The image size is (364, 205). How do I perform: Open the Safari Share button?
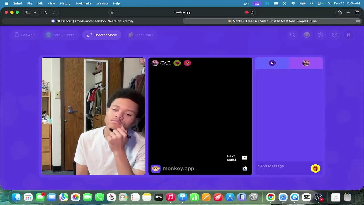pos(340,13)
